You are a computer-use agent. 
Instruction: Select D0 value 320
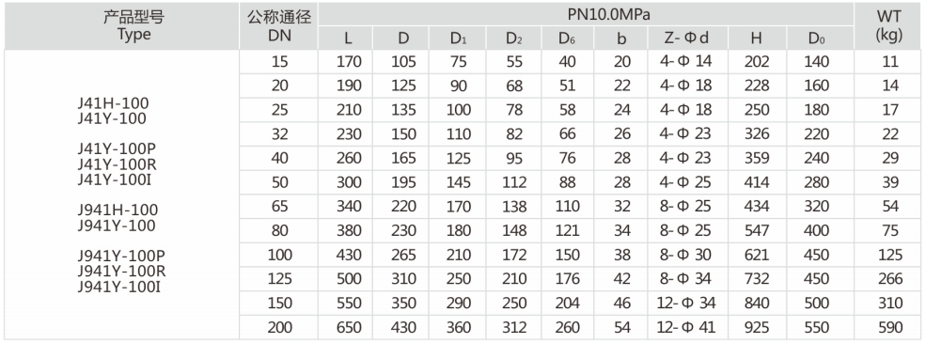click(x=817, y=207)
